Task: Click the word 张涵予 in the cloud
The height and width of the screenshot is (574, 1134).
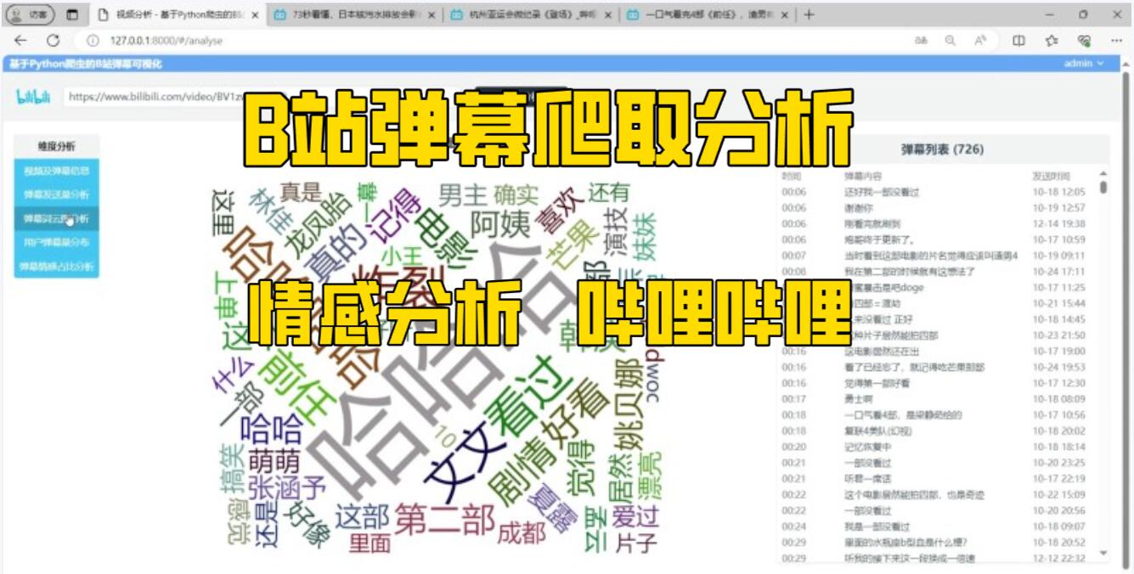Action: tap(287, 488)
